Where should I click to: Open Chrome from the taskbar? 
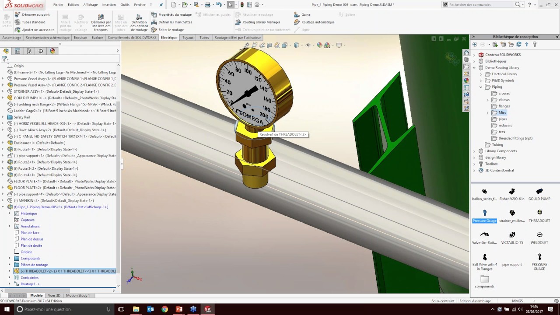coord(164,309)
